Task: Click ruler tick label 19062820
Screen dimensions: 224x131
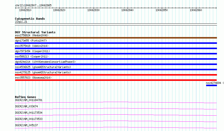Action: [59, 10]
